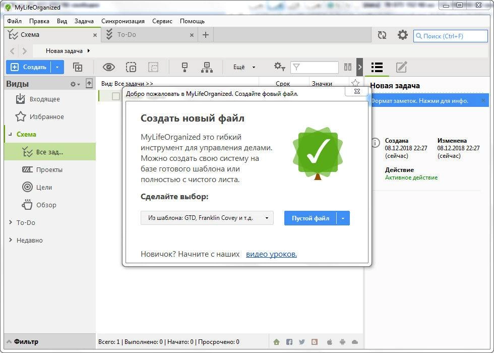Screen dimensions: 494x353
Task: Open the notes edit pencil icon tab
Action: tap(401, 67)
